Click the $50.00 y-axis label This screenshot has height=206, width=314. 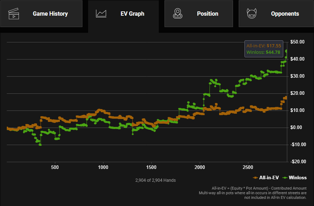tap(297, 42)
